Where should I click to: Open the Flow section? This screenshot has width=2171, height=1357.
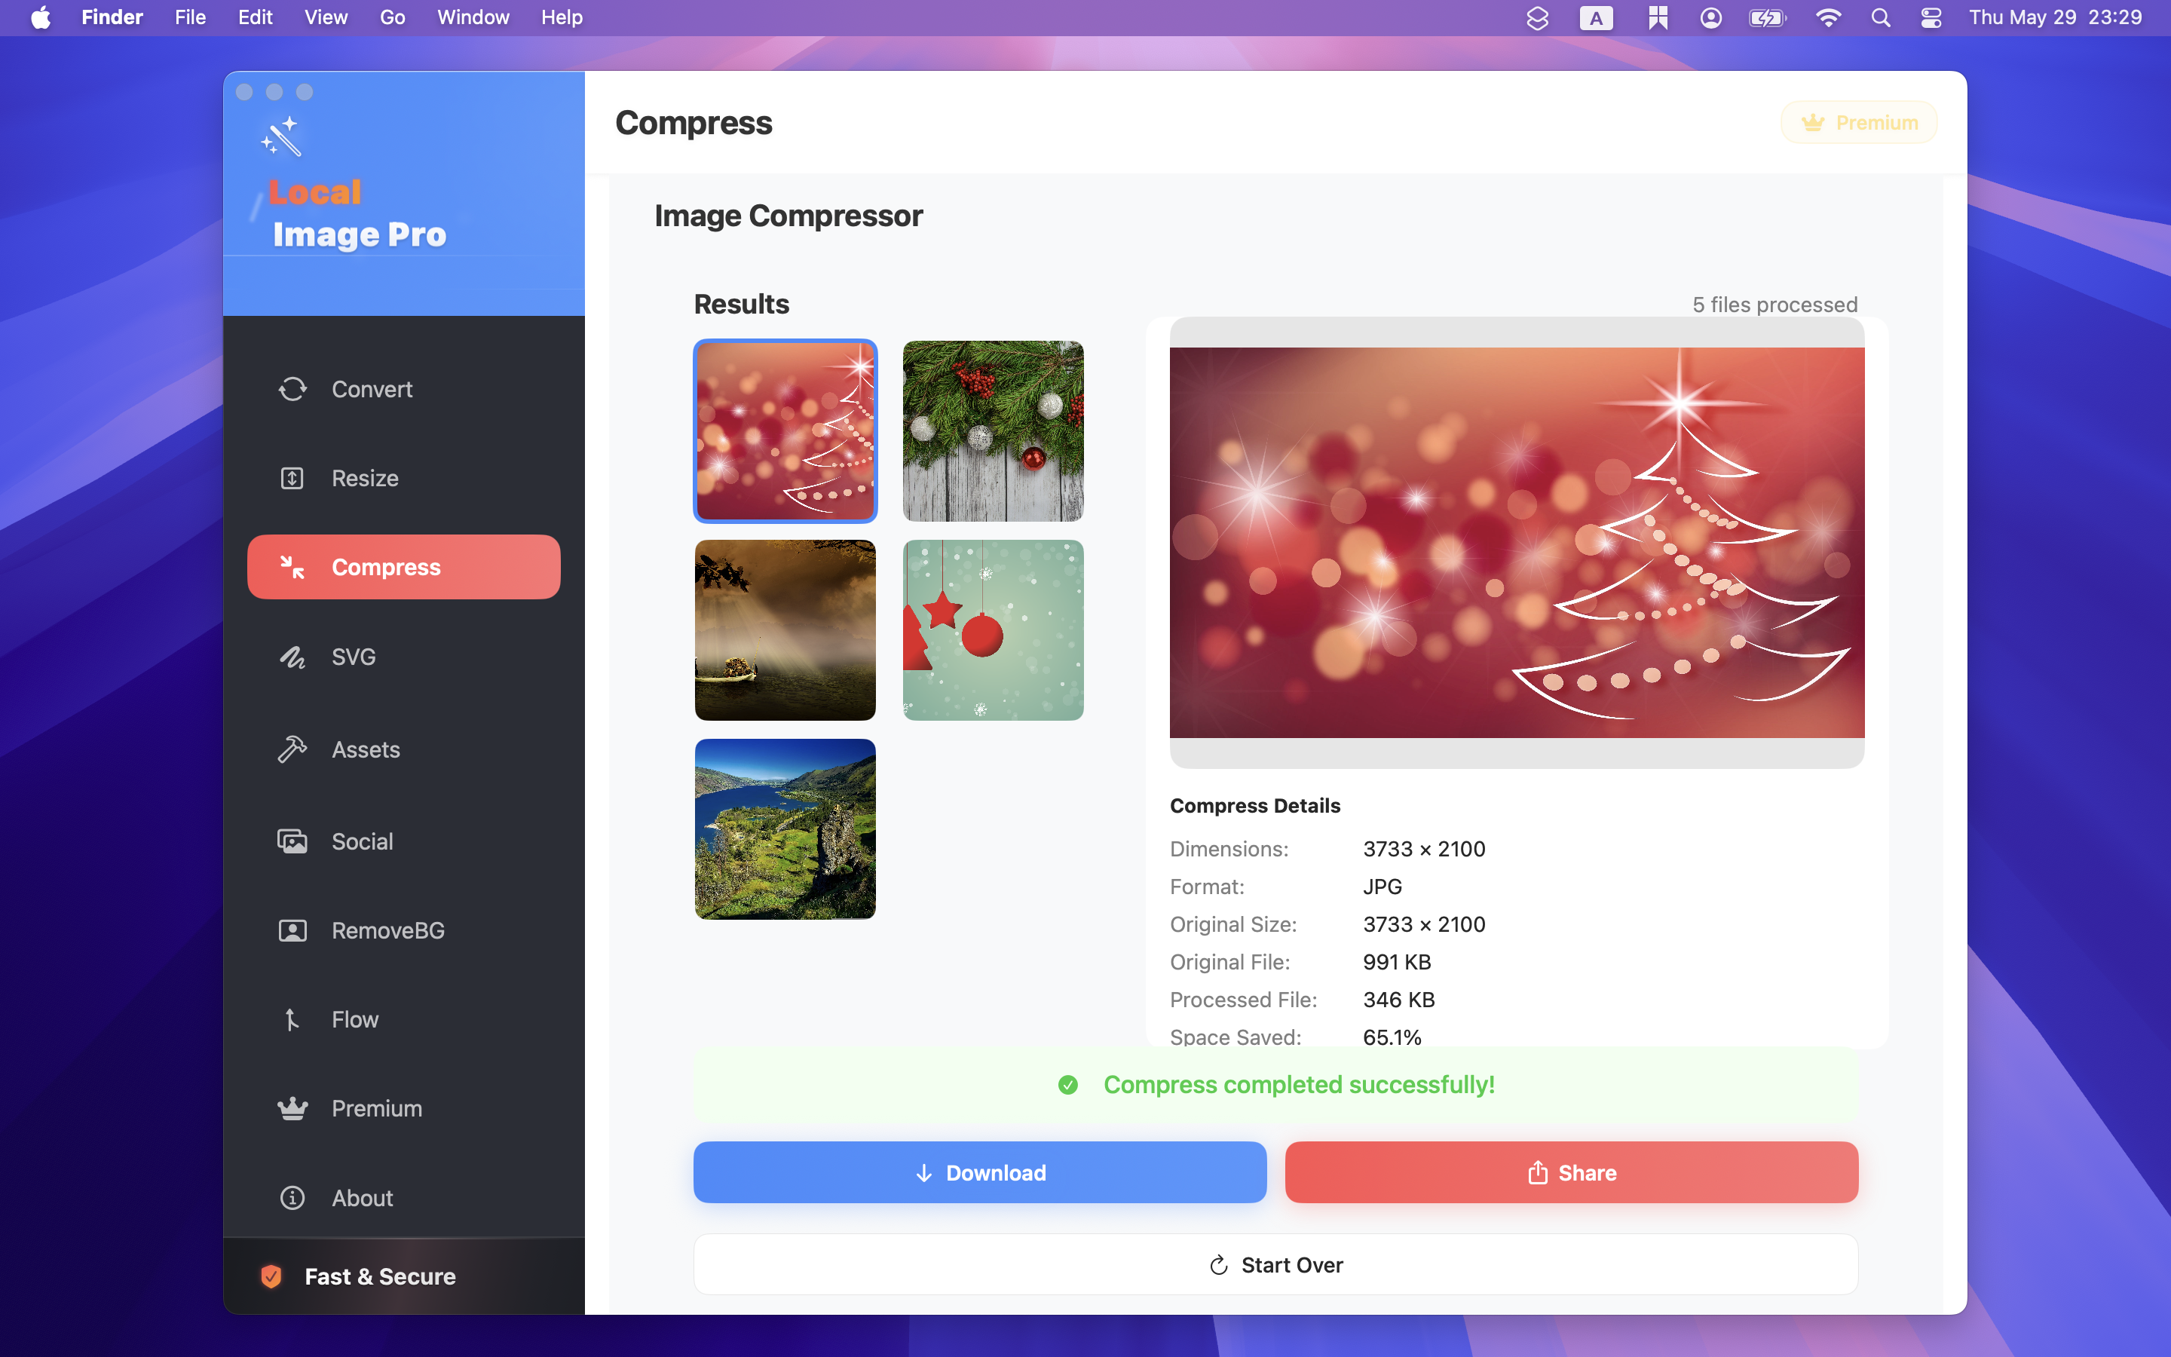404,1019
